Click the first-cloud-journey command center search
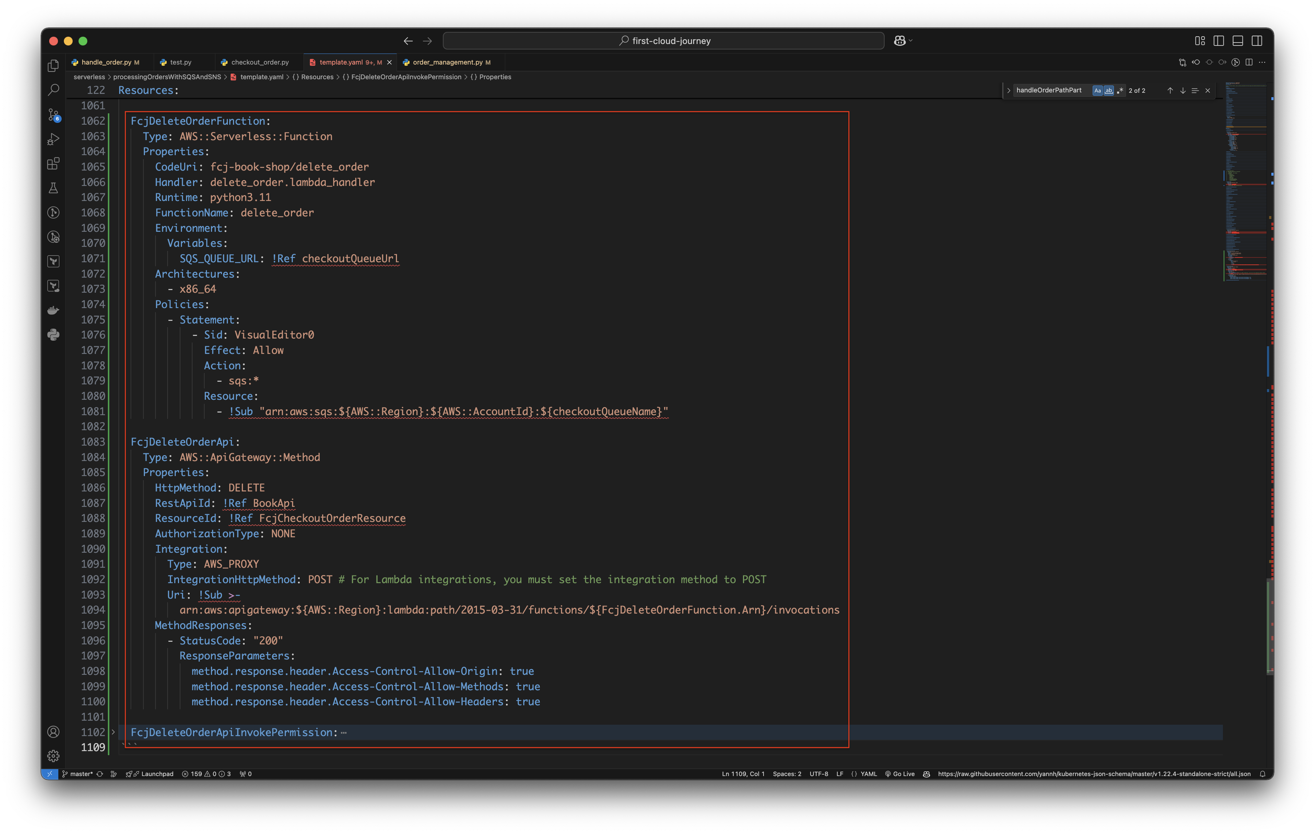The height and width of the screenshot is (834, 1315). (663, 41)
